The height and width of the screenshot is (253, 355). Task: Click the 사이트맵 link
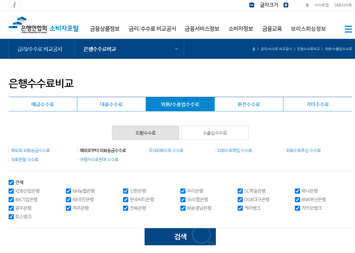[x=322, y=5]
